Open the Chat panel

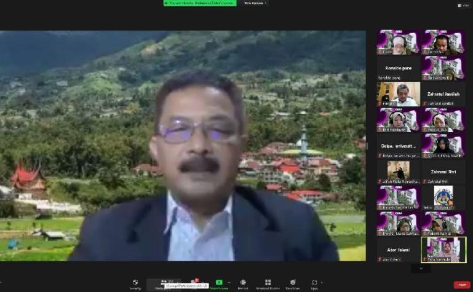pyautogui.click(x=196, y=283)
